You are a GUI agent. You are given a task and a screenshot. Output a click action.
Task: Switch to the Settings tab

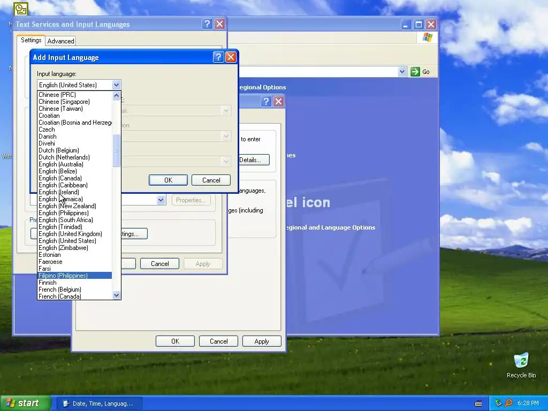pos(31,40)
